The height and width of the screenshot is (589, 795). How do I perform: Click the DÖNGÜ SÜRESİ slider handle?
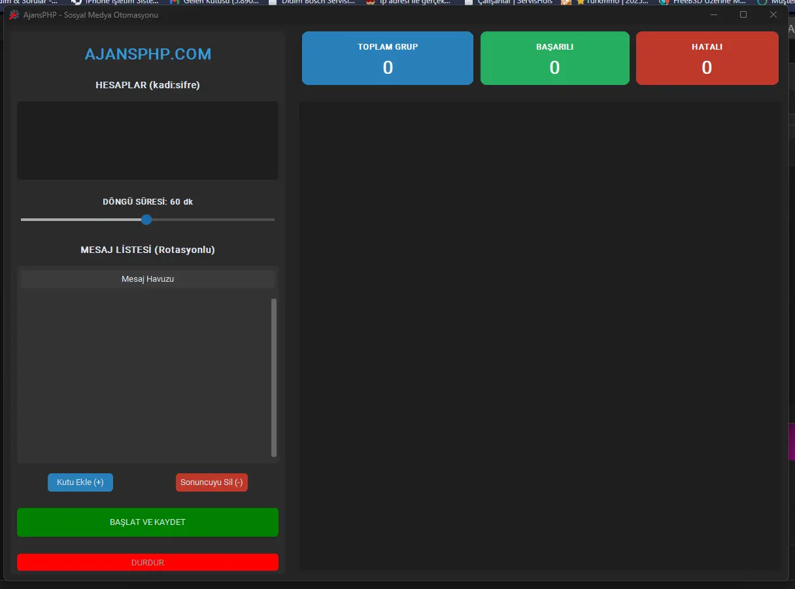(x=146, y=220)
